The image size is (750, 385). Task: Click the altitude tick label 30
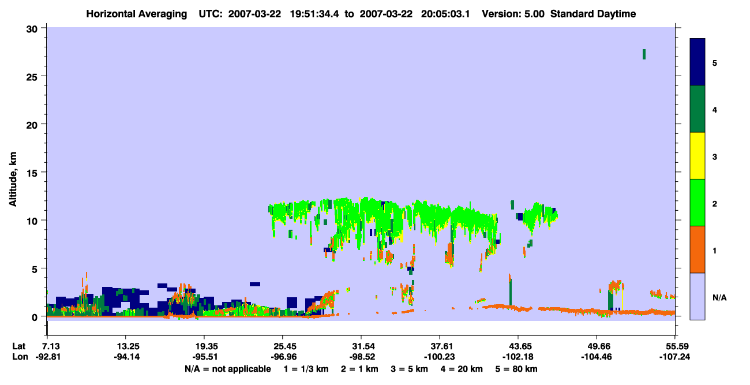click(x=33, y=28)
